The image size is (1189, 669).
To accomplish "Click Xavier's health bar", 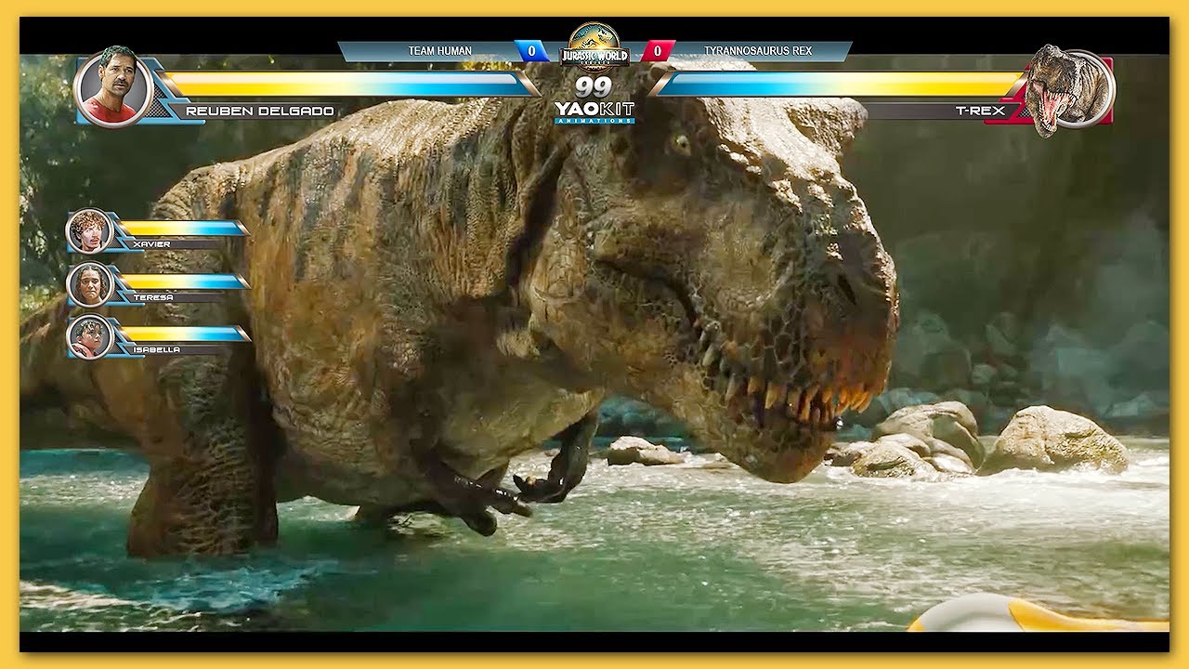I will [183, 228].
